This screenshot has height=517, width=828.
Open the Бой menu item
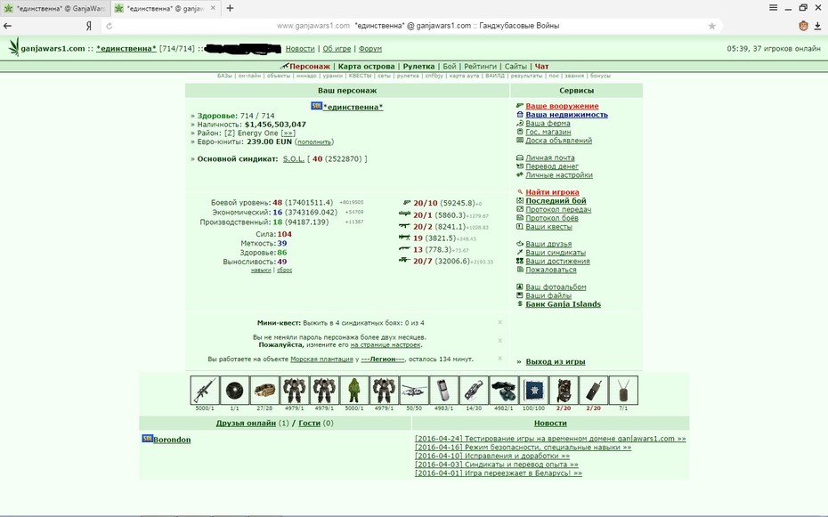450,67
